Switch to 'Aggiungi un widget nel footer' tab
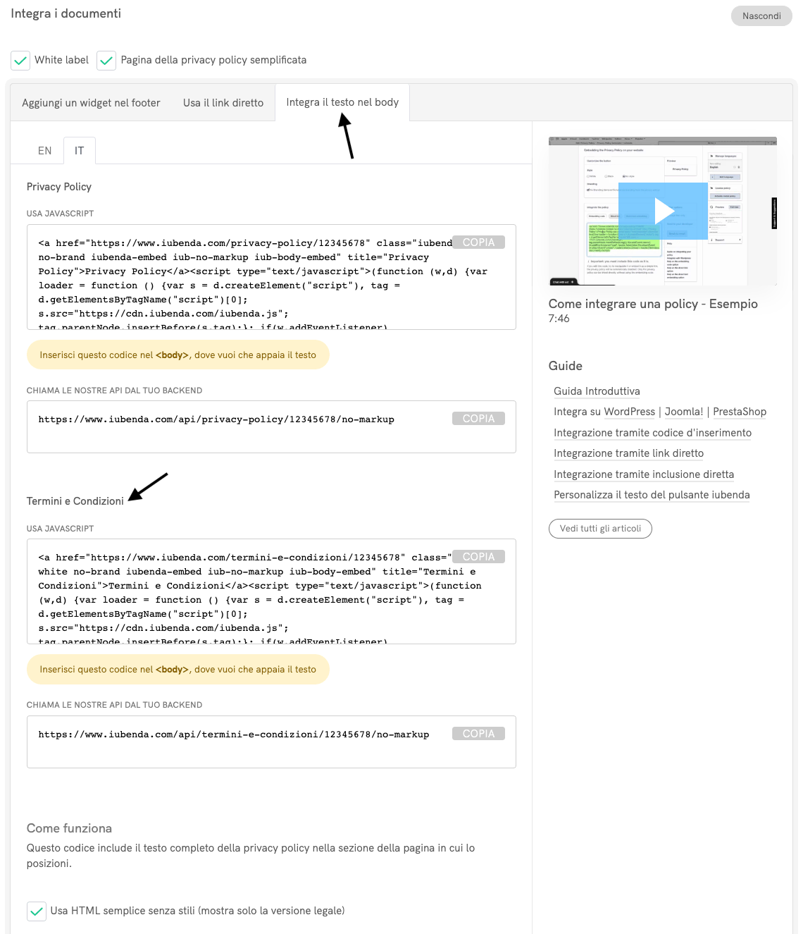The image size is (803, 934). (91, 103)
